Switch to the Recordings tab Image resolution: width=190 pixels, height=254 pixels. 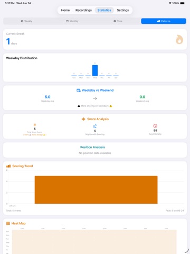click(x=83, y=10)
